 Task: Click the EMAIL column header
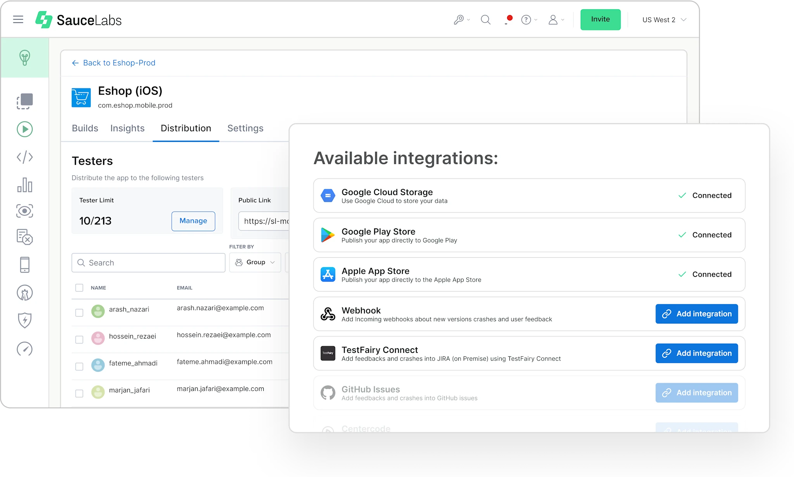(185, 288)
